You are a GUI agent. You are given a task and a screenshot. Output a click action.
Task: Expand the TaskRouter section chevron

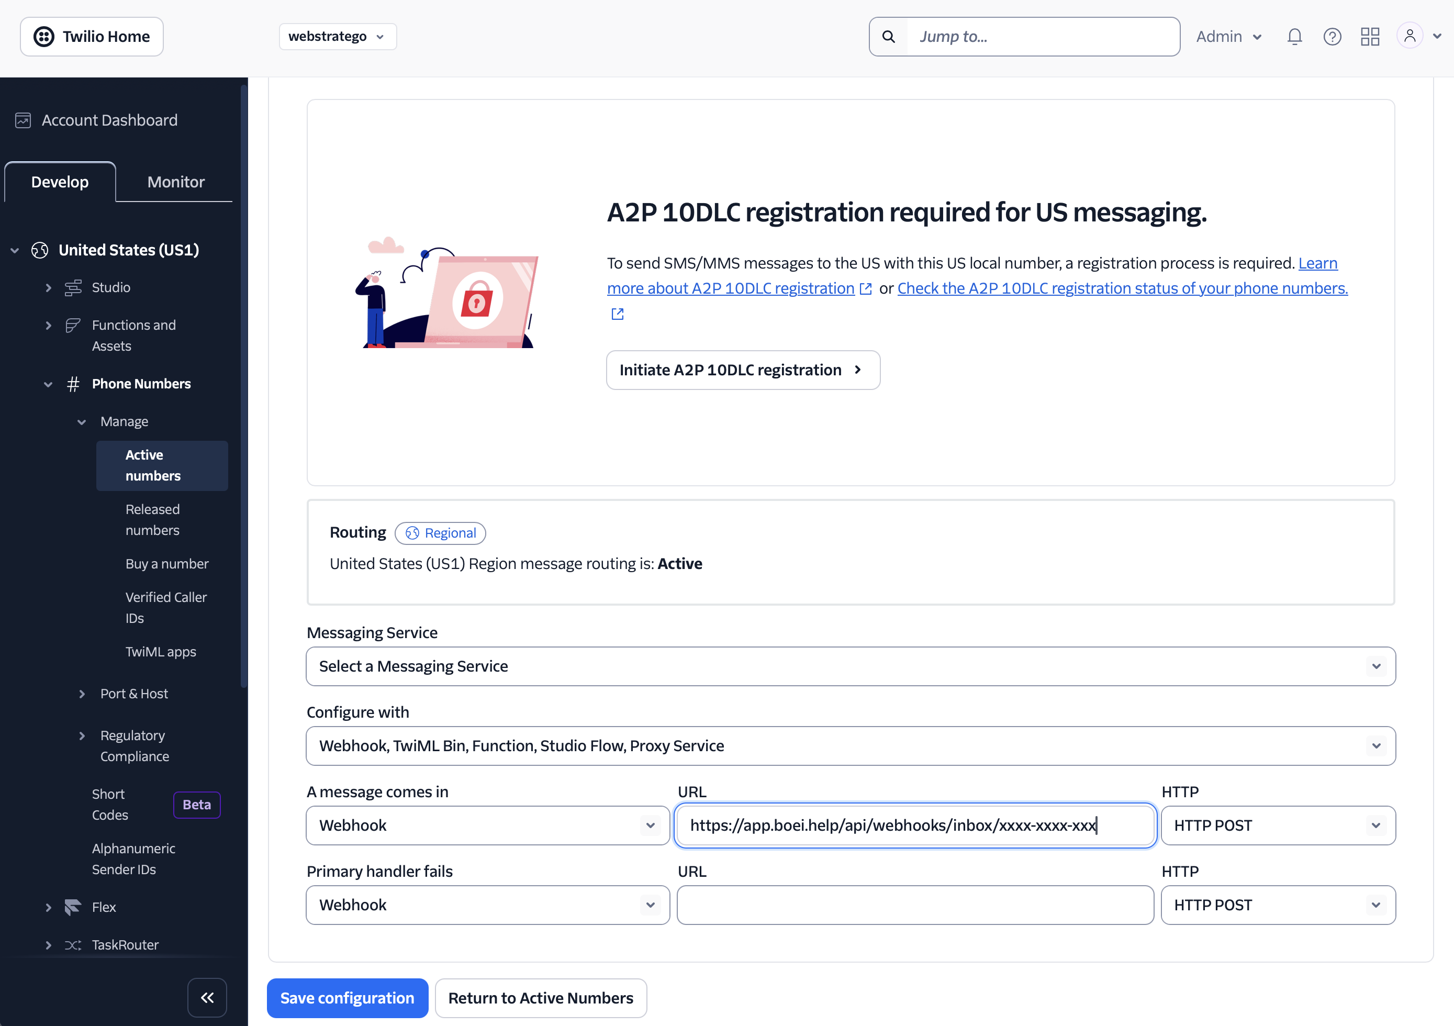click(48, 945)
